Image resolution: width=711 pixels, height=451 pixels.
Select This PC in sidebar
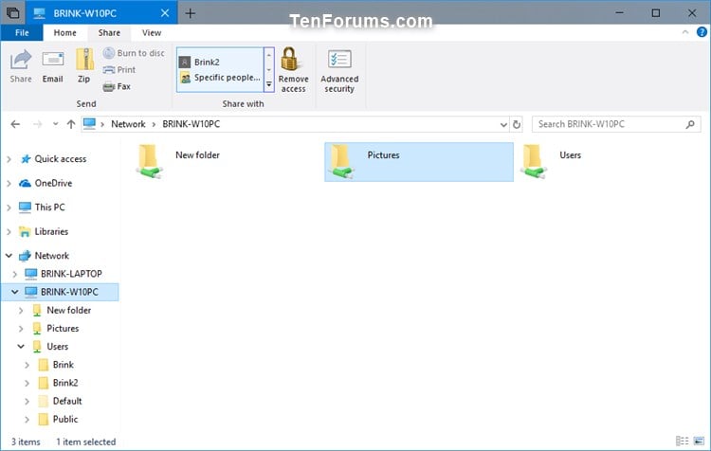(x=49, y=207)
